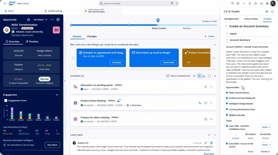Open the Guided Selling tab
Viewport: 278px width, 155px height.
[x=53, y=11]
